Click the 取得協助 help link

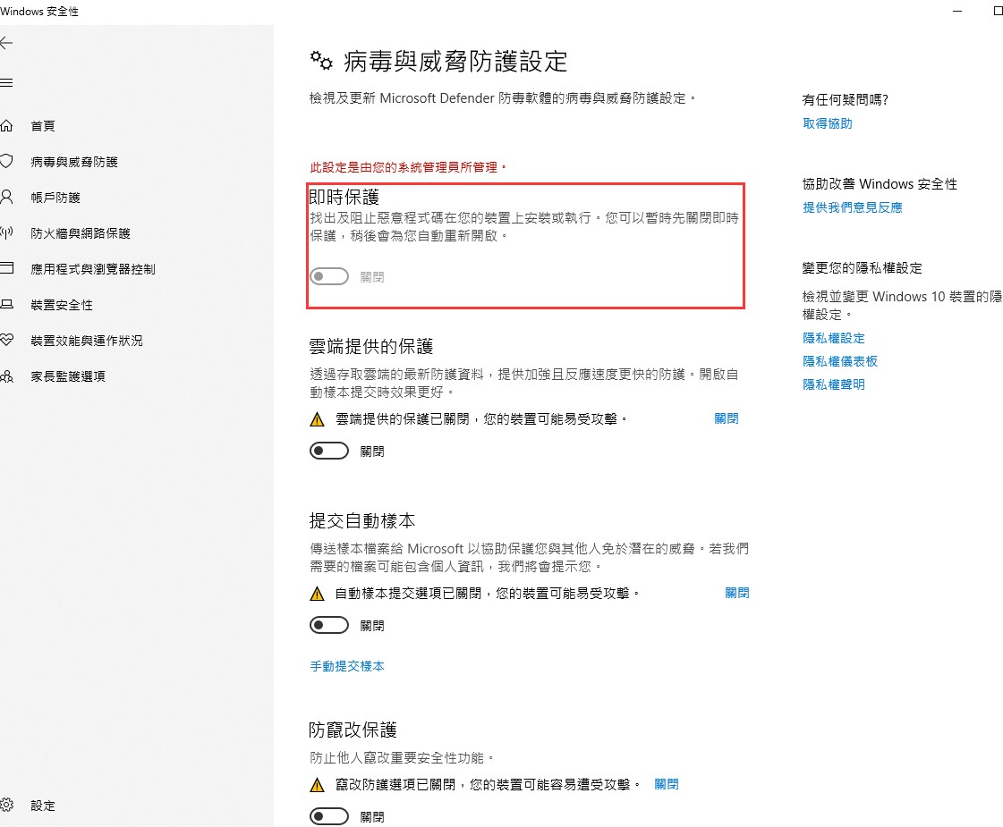click(x=828, y=123)
